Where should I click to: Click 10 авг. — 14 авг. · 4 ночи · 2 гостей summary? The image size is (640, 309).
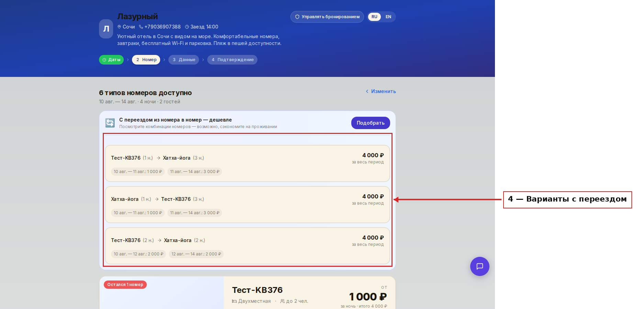[x=140, y=102]
